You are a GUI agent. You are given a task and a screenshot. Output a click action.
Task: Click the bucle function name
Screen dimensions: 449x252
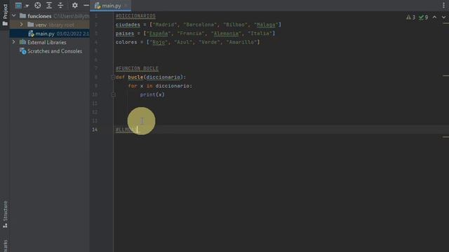(x=135, y=77)
